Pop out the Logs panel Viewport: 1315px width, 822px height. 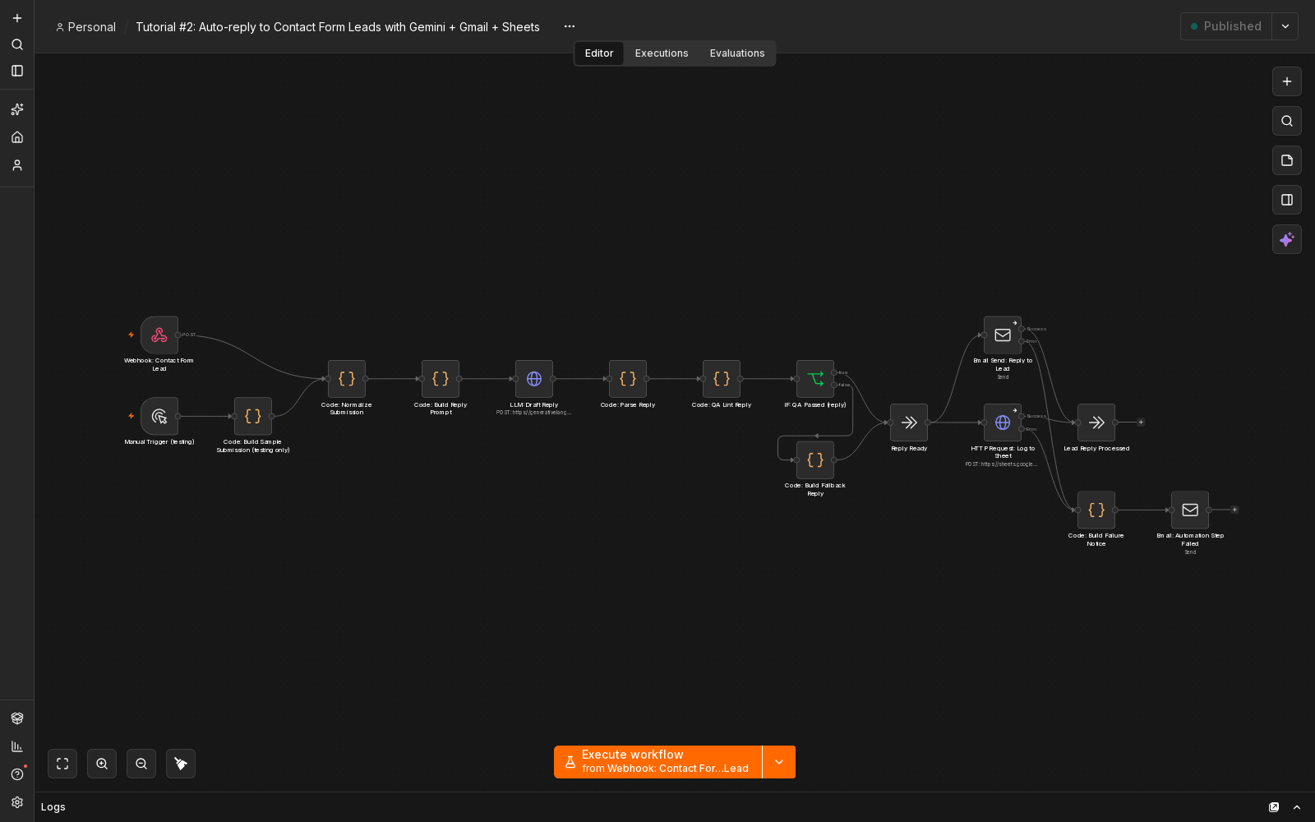click(1274, 807)
